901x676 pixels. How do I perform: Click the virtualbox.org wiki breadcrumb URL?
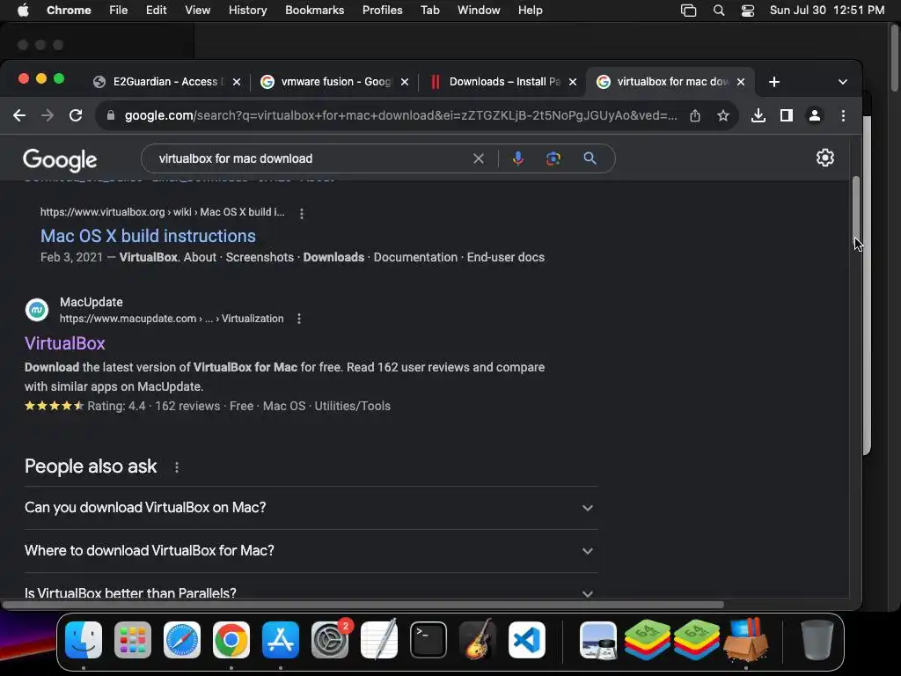click(x=162, y=212)
